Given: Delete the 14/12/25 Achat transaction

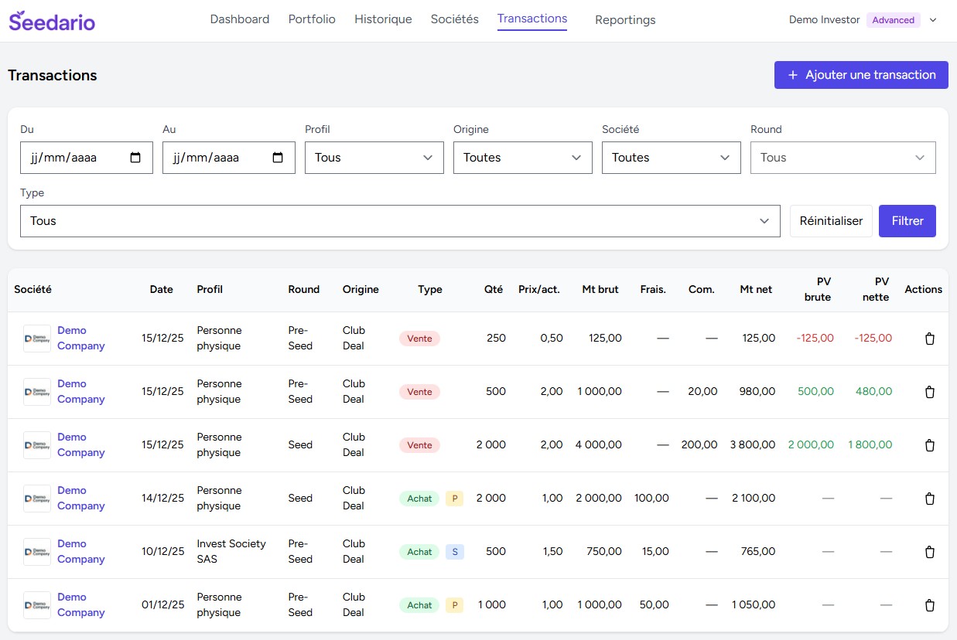Looking at the screenshot, I should (930, 499).
